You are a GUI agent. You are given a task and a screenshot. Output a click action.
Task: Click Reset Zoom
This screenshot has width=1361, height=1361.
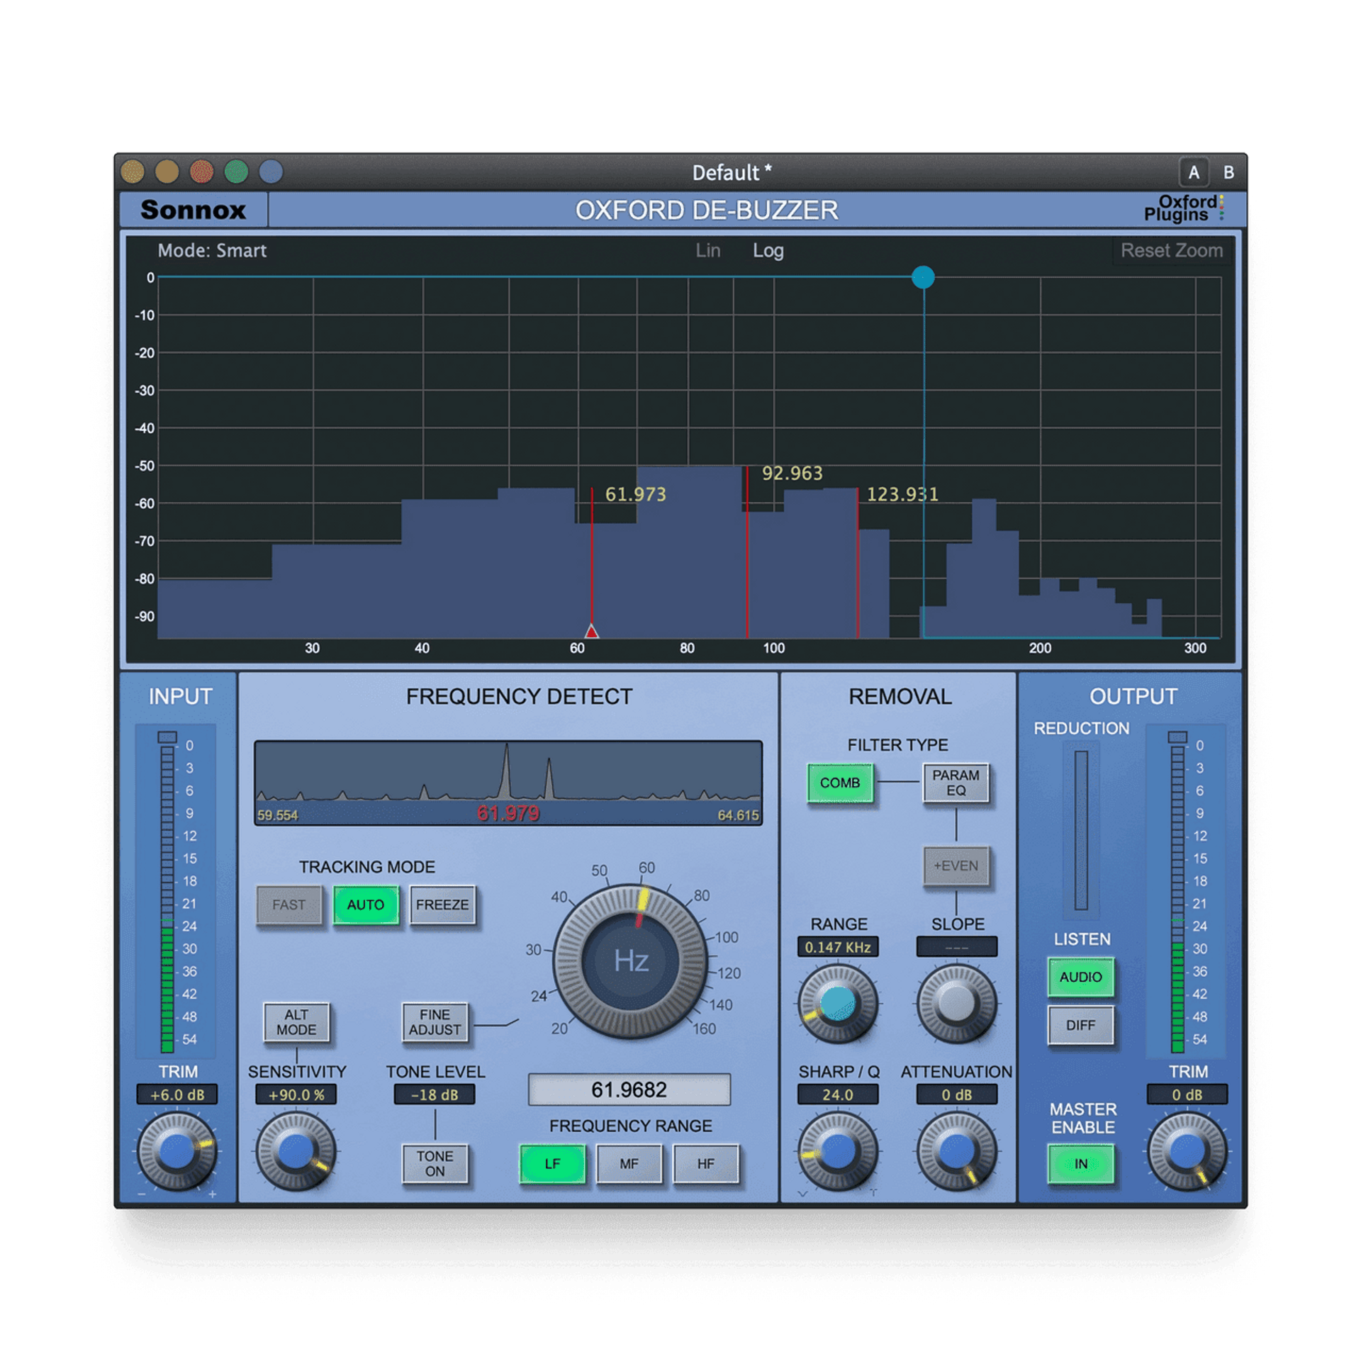click(x=1171, y=250)
